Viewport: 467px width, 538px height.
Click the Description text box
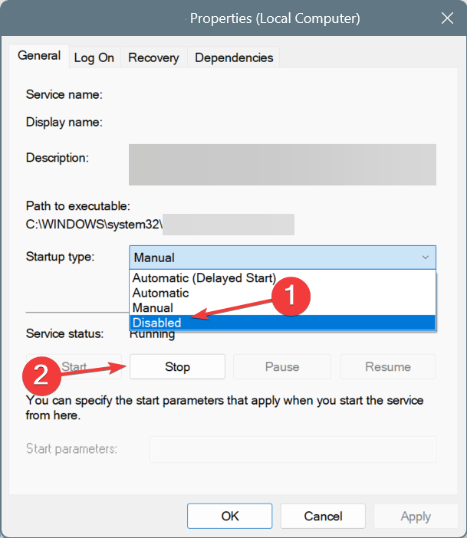(282, 165)
